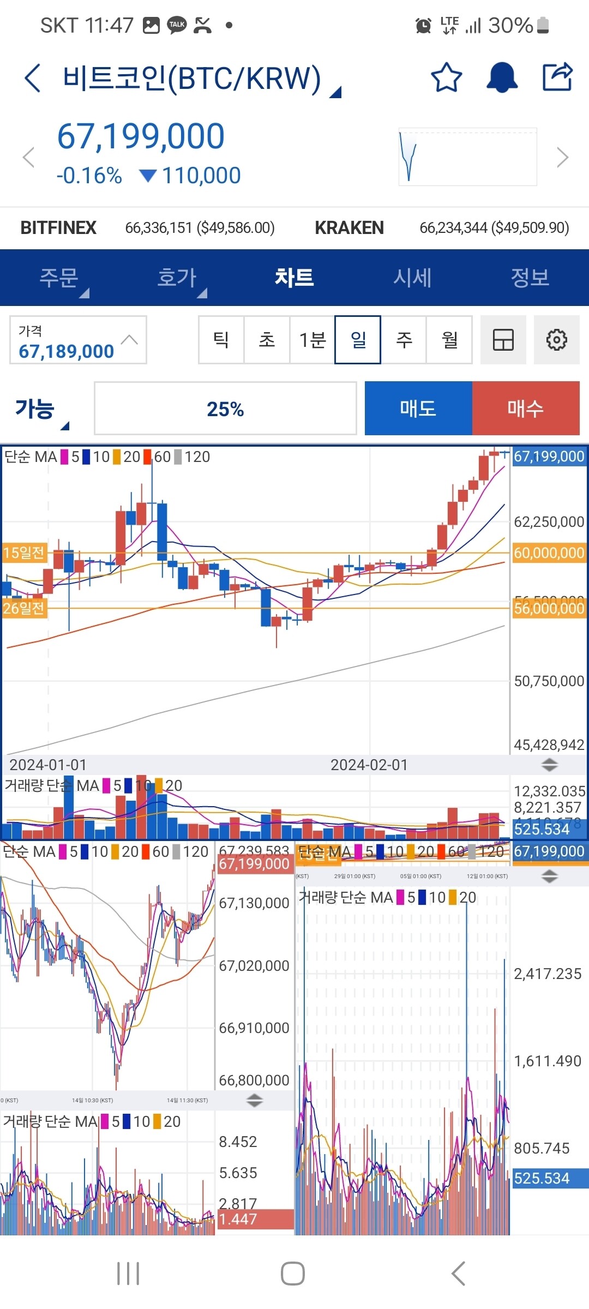This screenshot has width=589, height=1309.
Task: Tap the mini price sparkline thumbnail
Action: point(467,157)
